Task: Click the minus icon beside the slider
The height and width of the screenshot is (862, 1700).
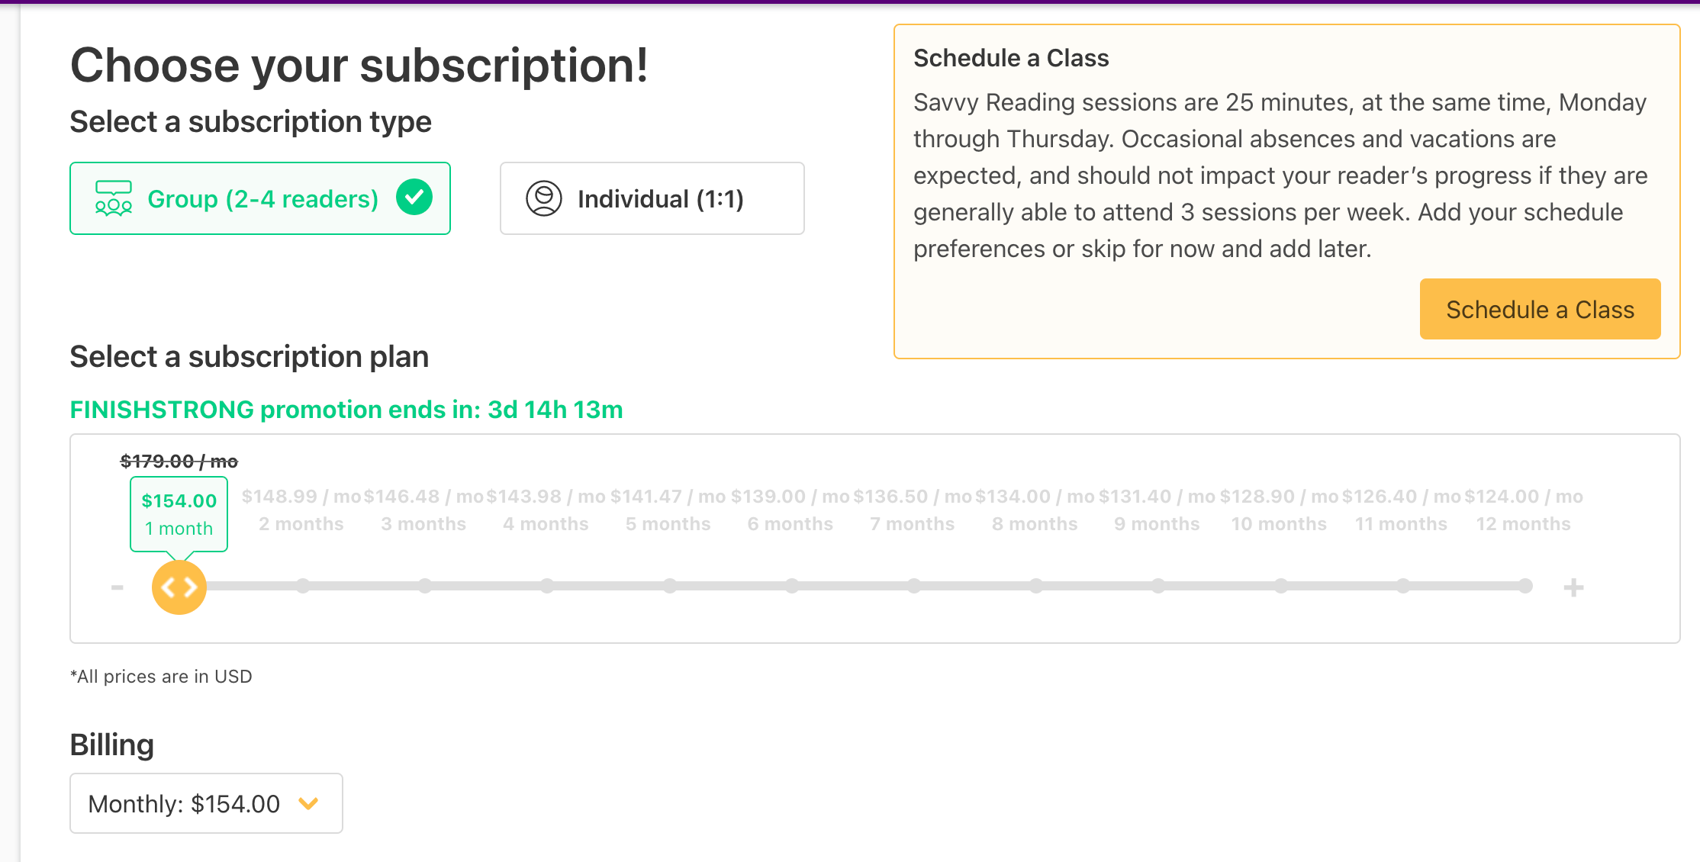Action: pyautogui.click(x=117, y=587)
